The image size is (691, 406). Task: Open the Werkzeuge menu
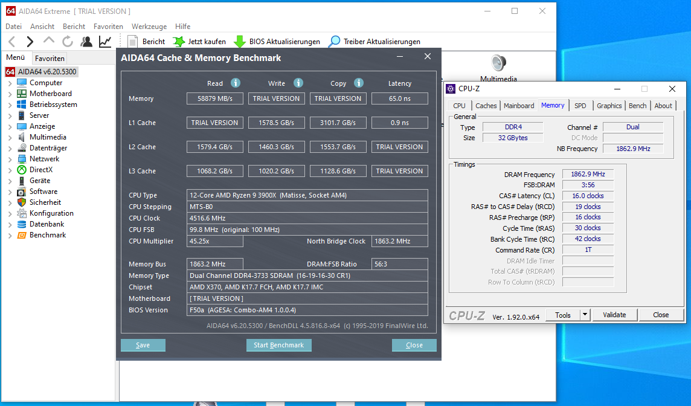(x=149, y=27)
